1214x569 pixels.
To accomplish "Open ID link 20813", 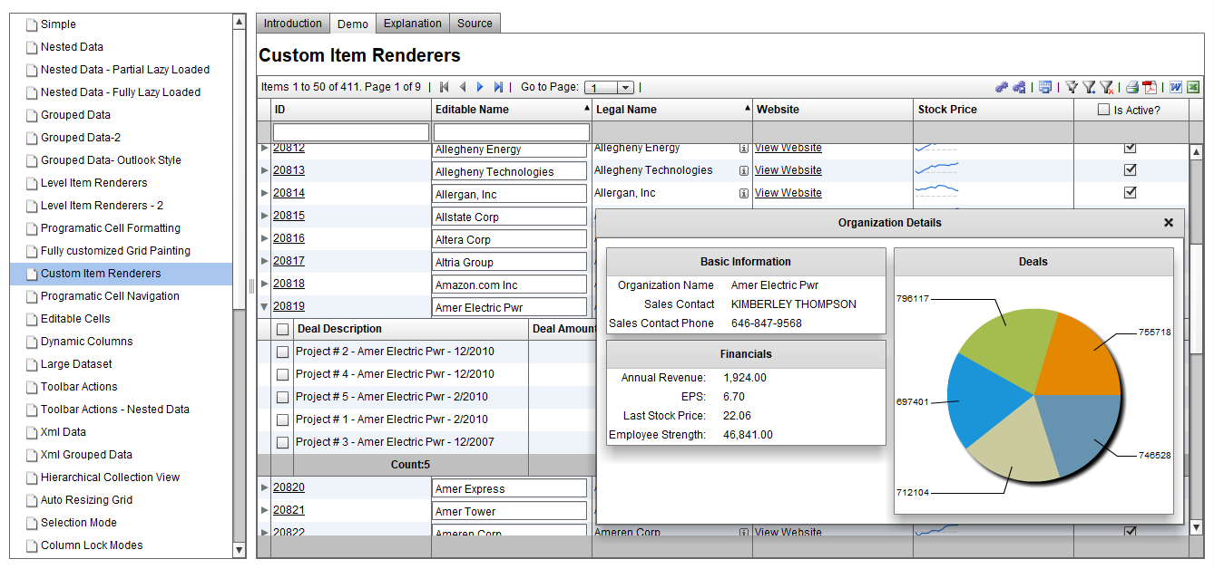I will click(x=289, y=170).
